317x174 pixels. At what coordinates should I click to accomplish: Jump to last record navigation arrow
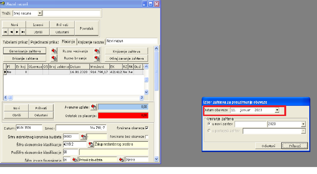click(23, 32)
